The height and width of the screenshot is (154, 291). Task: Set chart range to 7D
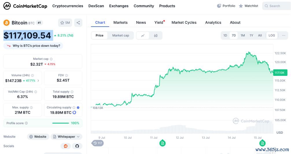(234, 36)
